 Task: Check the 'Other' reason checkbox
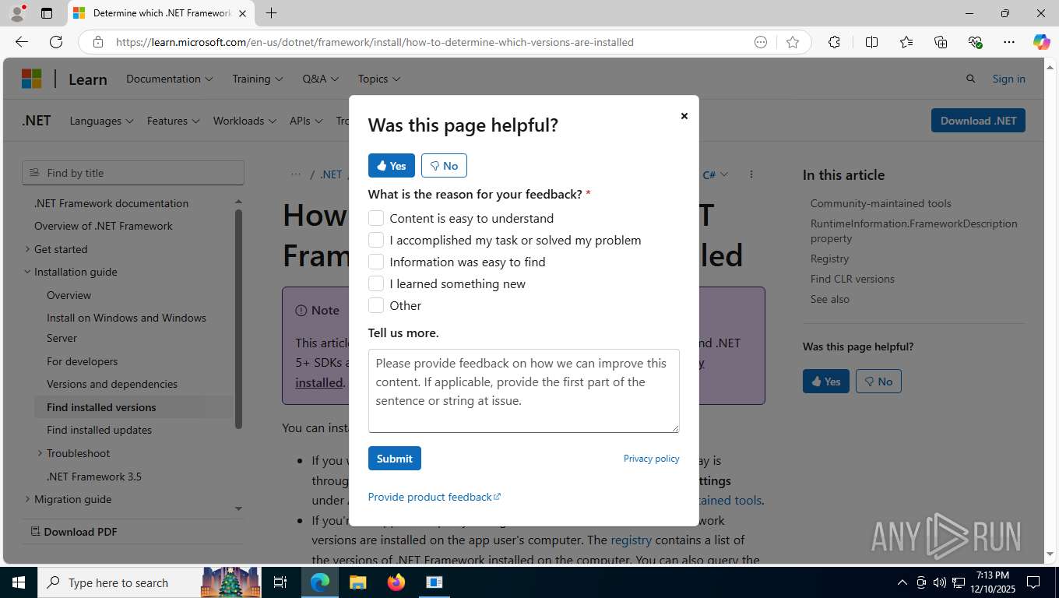pos(376,305)
